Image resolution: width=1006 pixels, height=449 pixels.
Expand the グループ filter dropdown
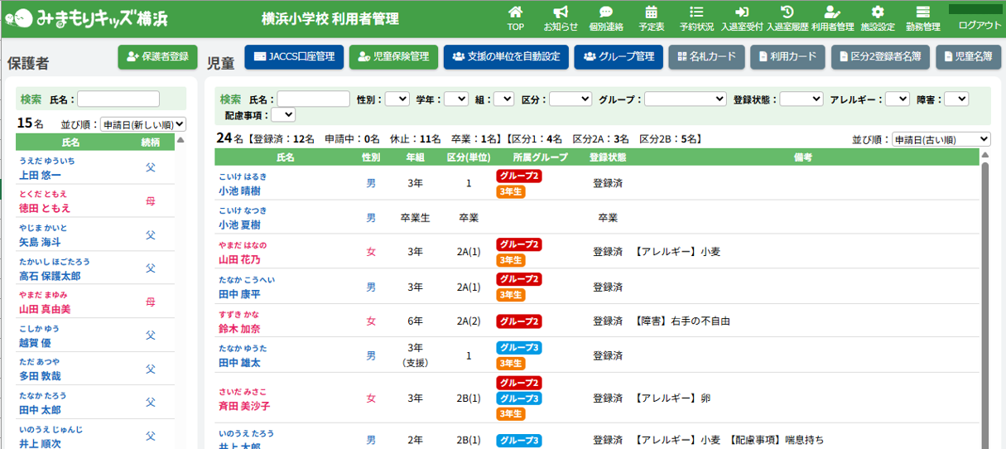686,99
